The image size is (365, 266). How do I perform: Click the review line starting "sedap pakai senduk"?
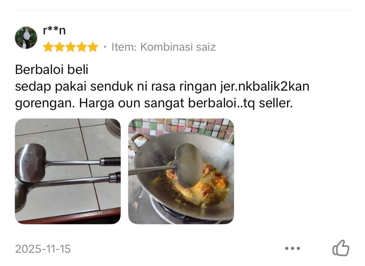point(162,87)
